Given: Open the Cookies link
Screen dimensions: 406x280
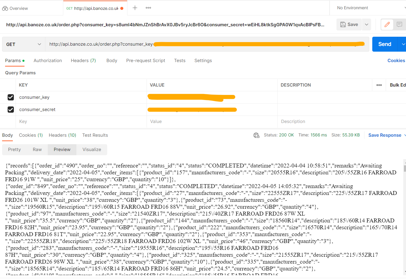Looking at the screenshot, I should 396,61.
